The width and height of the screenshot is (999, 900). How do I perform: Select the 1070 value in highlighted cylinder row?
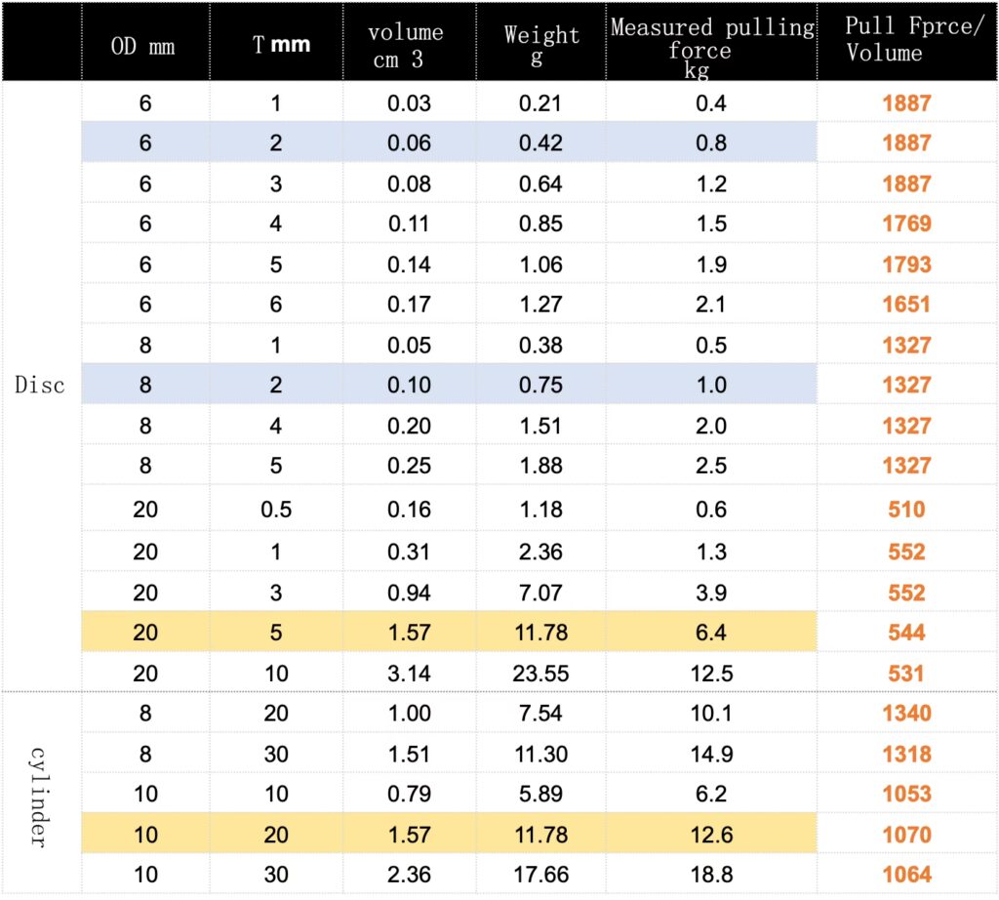pos(906,835)
